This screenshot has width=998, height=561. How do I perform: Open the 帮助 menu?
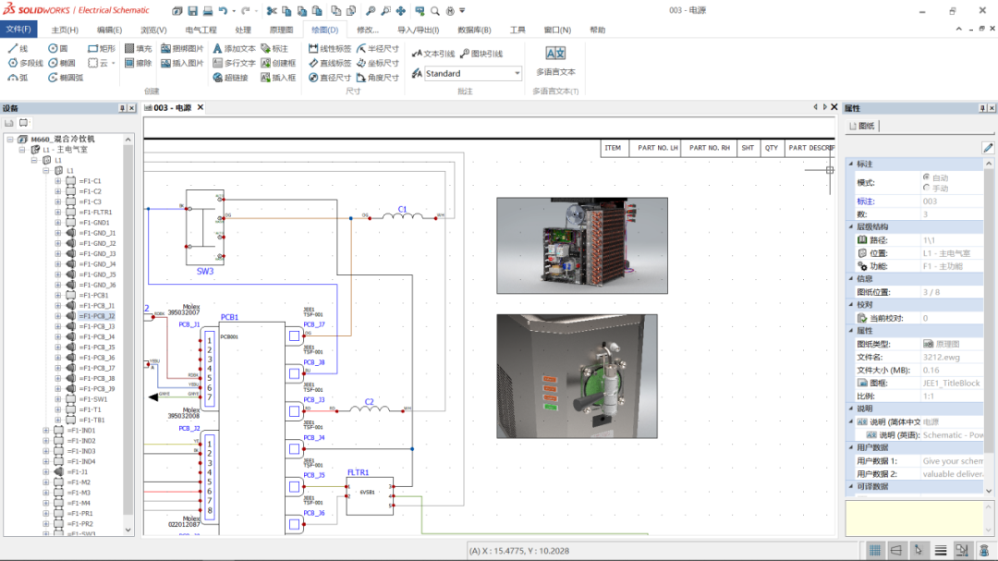pos(596,29)
